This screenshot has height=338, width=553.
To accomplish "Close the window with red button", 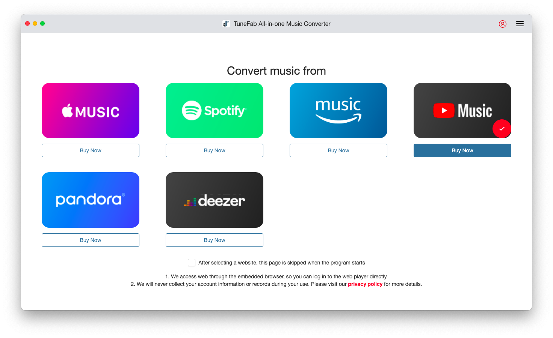I will [27, 24].
